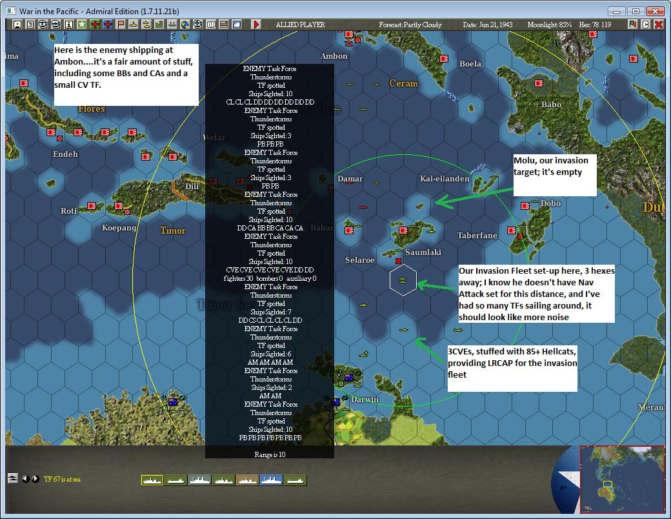
Task: Select the blue background ship icon
Action: 272,480
